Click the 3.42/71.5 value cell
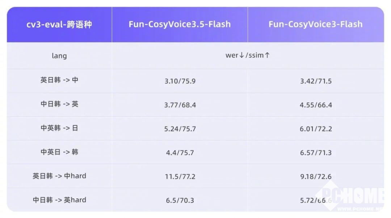This screenshot has height=218, width=391. tap(316, 81)
